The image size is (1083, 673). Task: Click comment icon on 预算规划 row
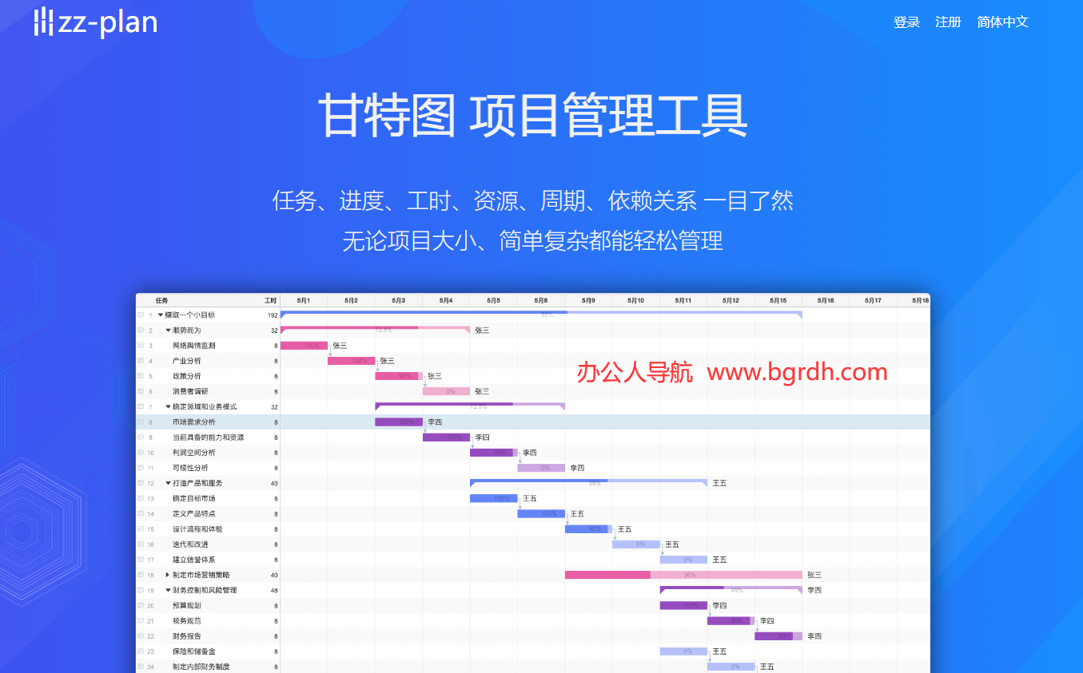(x=141, y=606)
